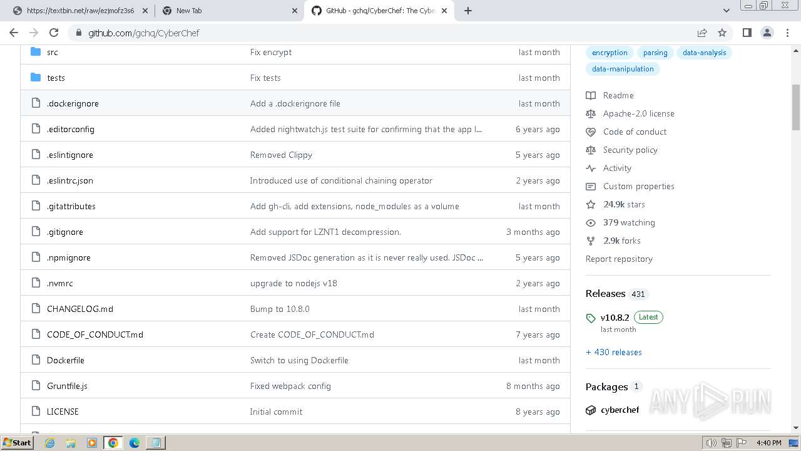
Task: Open the encryption topic tag
Action: click(610, 53)
